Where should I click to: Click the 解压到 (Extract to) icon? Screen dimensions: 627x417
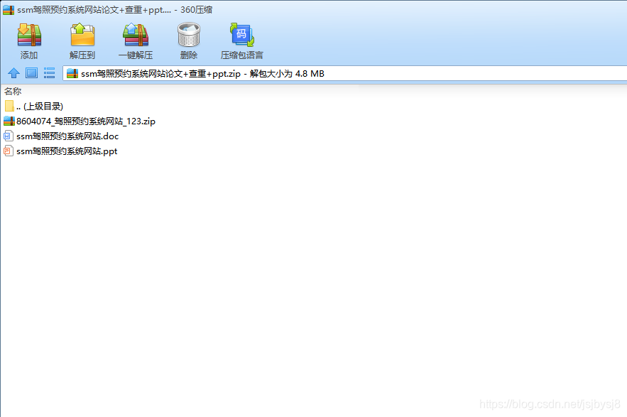[x=82, y=36]
